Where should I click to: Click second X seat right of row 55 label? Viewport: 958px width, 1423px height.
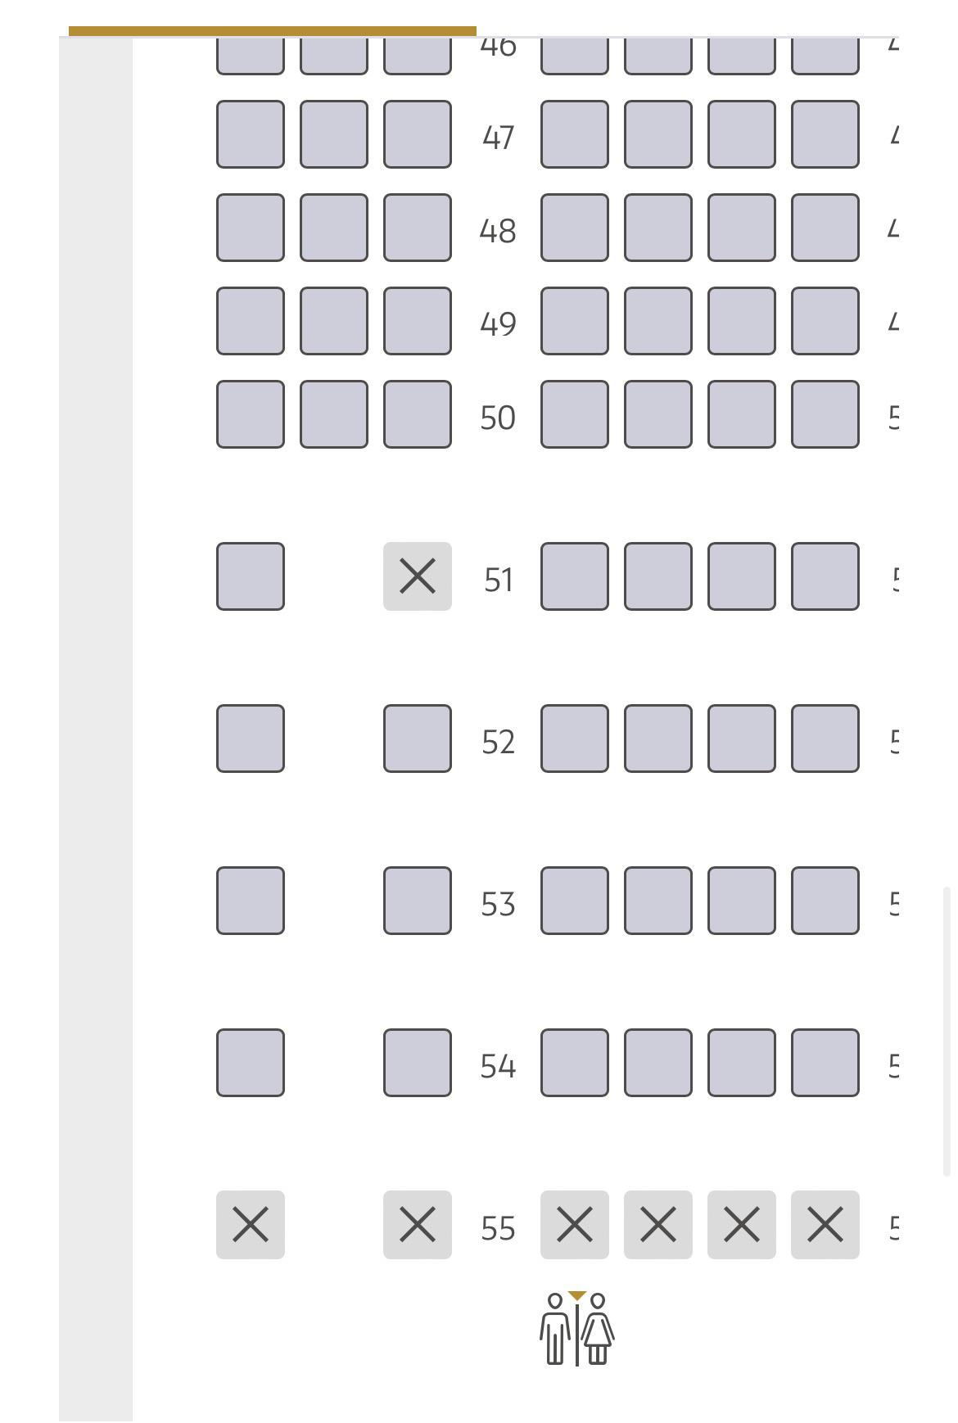click(x=657, y=1225)
